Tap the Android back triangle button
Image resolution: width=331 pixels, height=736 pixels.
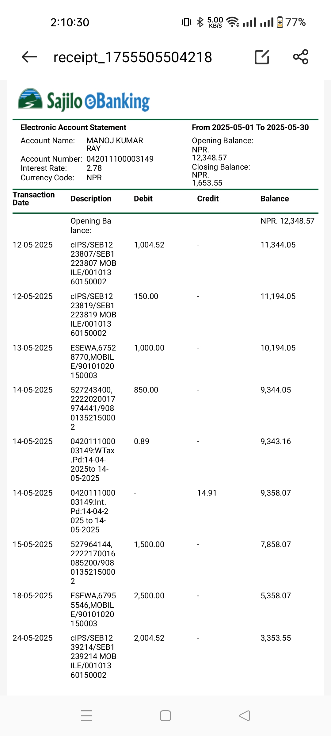[x=245, y=716]
